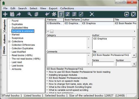Open the Edit menu
Image resolution: width=139 pixels, height=99 pixels.
[13, 8]
